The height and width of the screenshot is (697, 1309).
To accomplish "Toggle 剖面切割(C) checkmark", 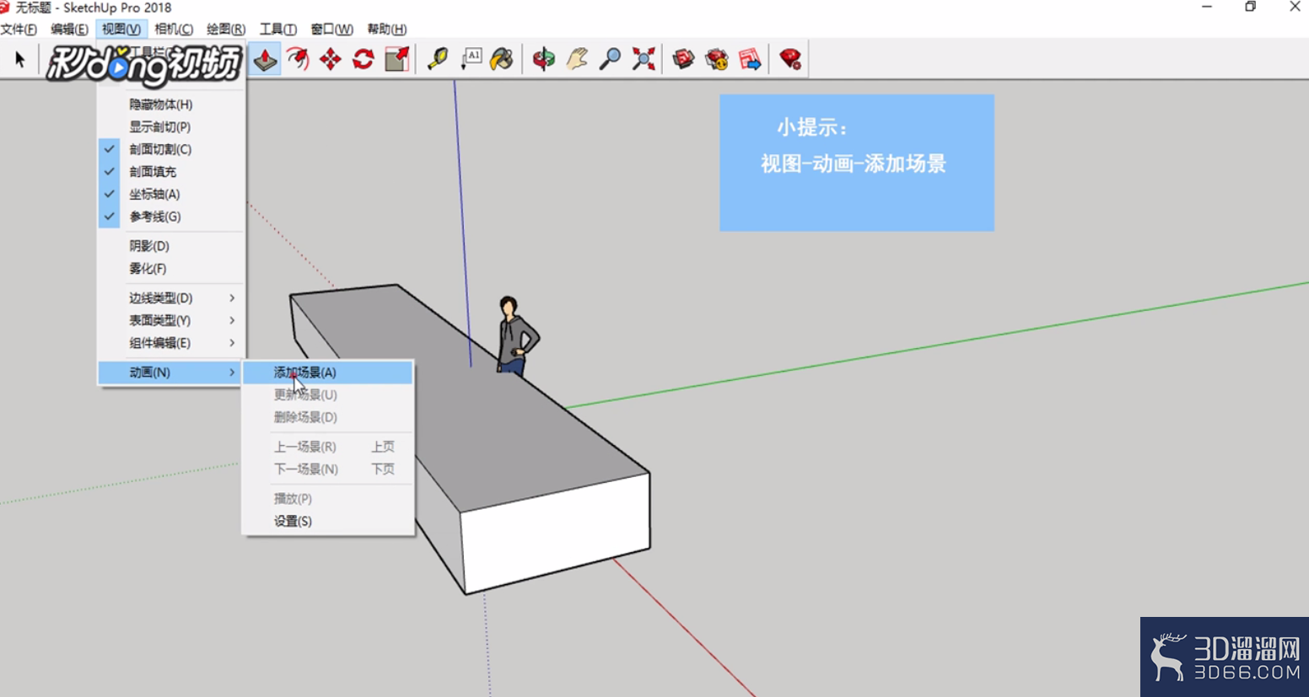I will pyautogui.click(x=171, y=149).
